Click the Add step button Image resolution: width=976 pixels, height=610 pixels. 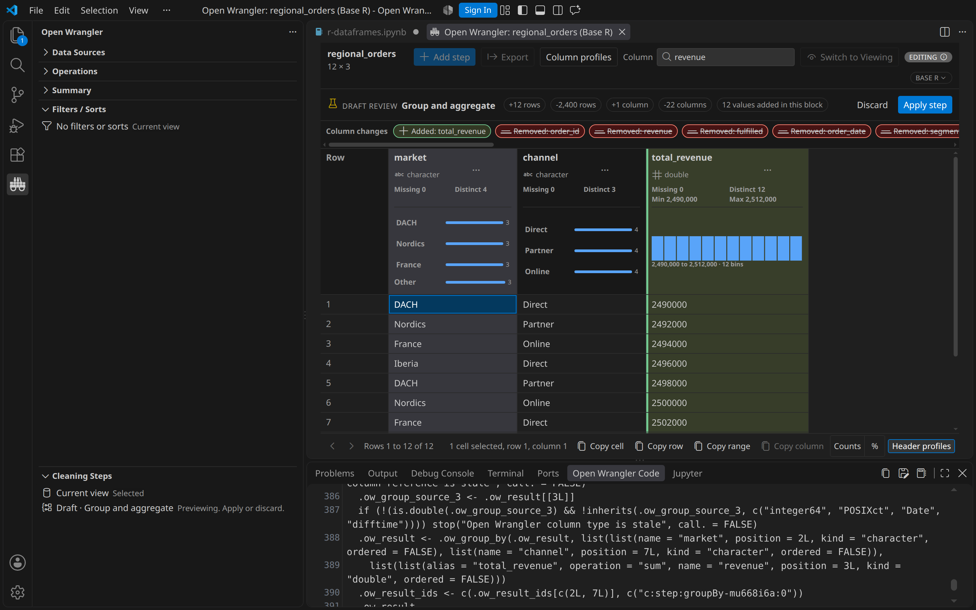coord(444,57)
